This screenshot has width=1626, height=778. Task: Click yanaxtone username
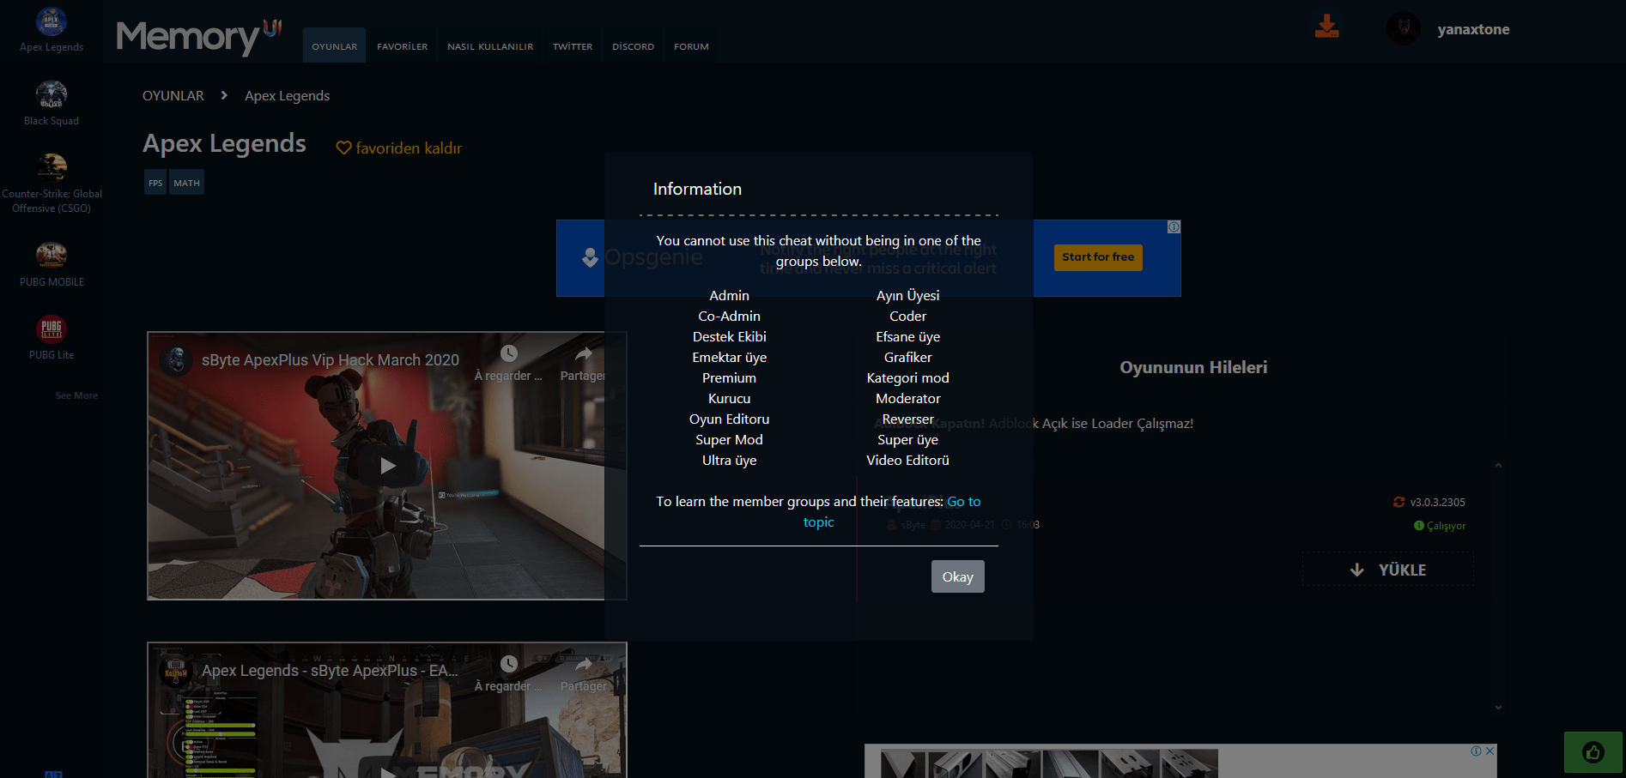click(x=1473, y=29)
